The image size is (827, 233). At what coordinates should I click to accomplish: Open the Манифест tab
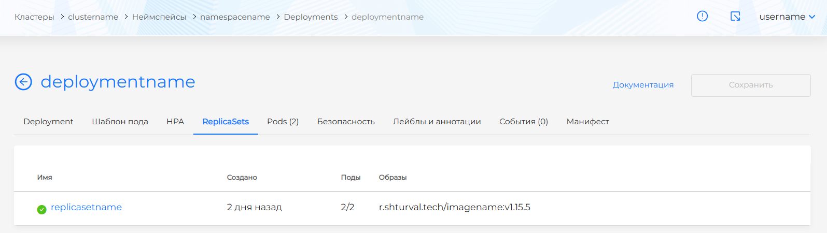tap(587, 122)
